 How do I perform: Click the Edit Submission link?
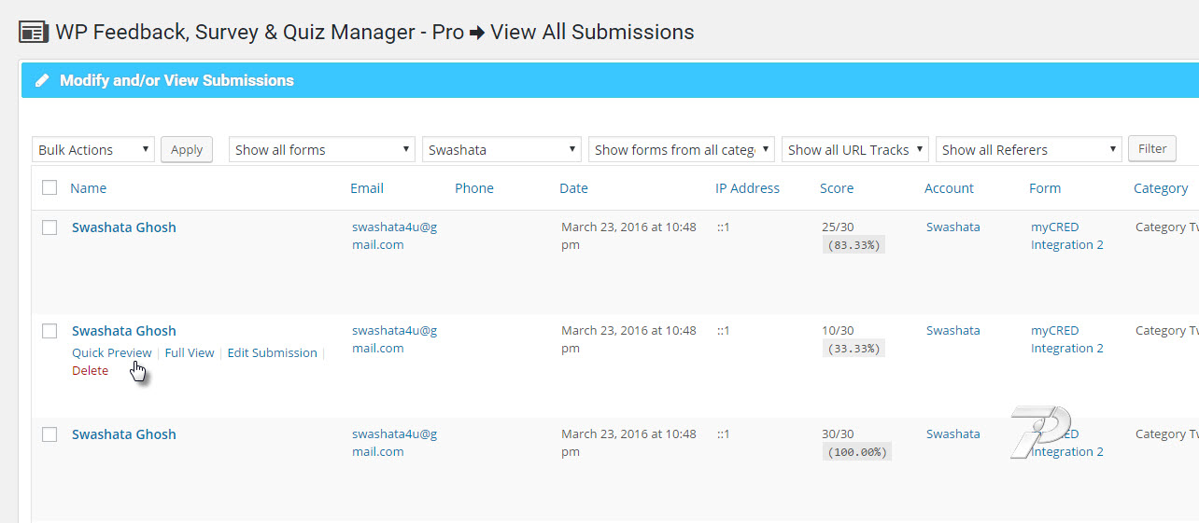272,352
